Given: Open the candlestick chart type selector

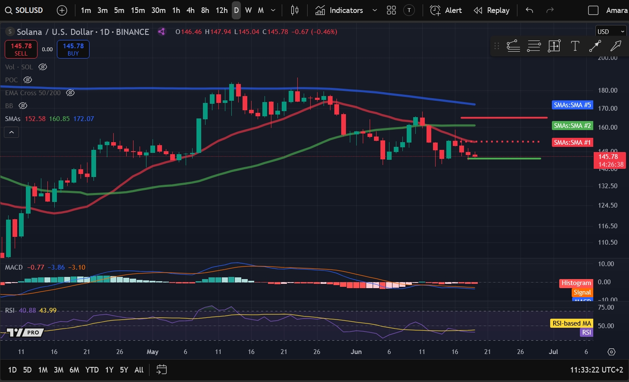Looking at the screenshot, I should click(295, 10).
